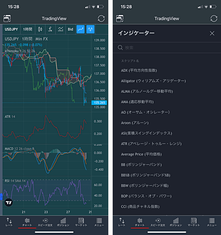Open ポジション tab on left phone

point(63,222)
